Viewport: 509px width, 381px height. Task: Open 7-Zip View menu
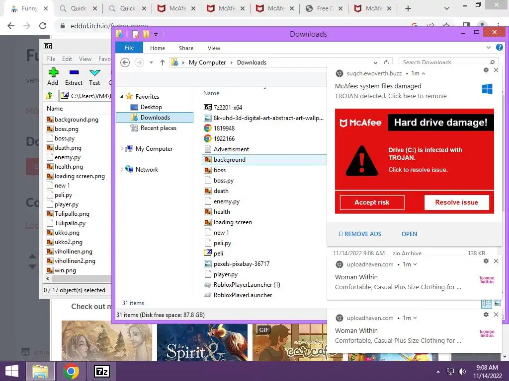(85, 59)
